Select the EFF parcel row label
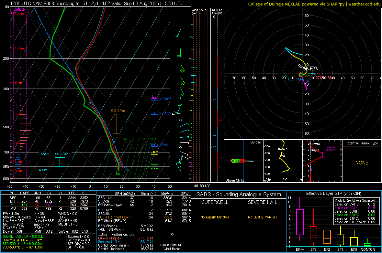This screenshot has height=253, width=382. click(x=13, y=201)
